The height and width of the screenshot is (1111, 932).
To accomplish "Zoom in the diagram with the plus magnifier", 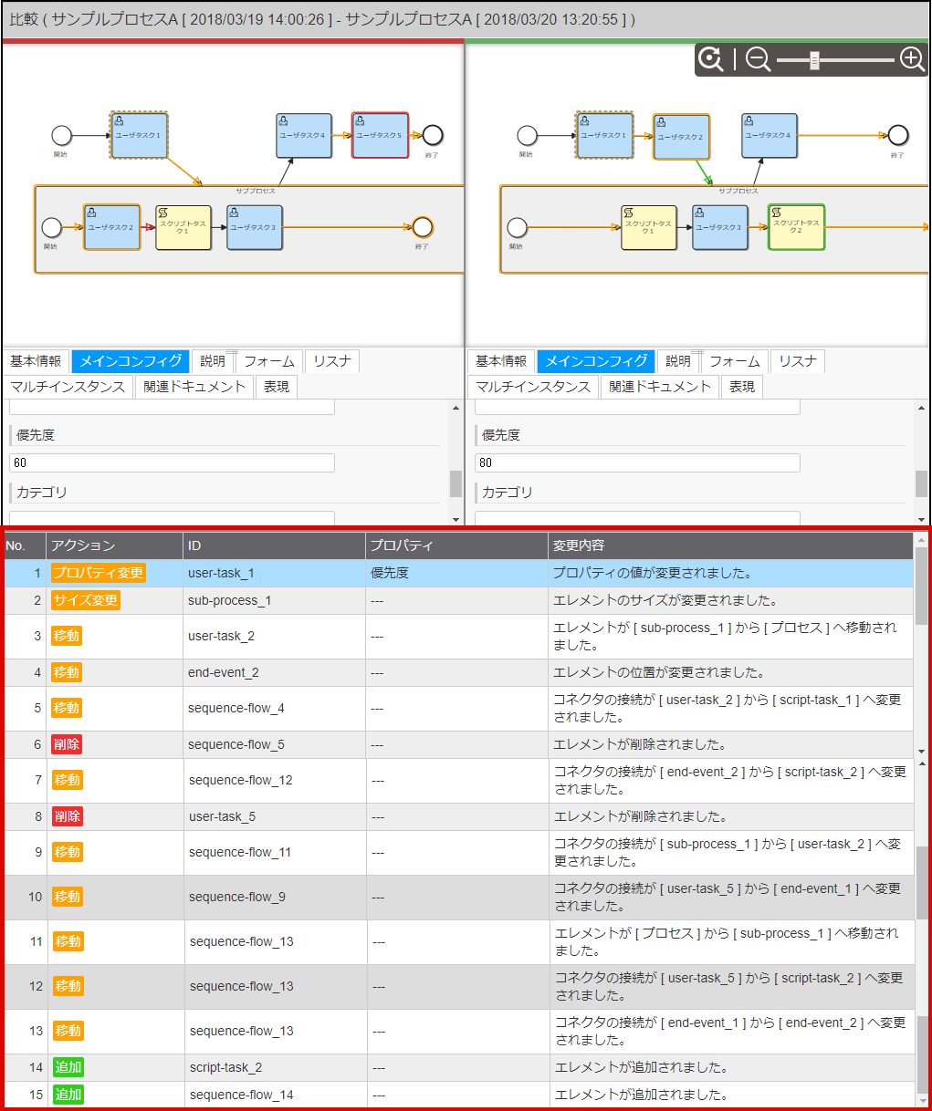I will 912,59.
